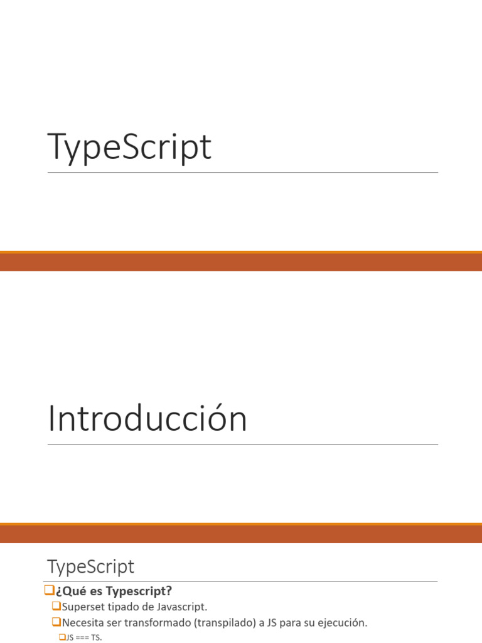This screenshot has width=482, height=643.
Task: Click the bullet next to "Superset tipado"
Action: coord(56,607)
